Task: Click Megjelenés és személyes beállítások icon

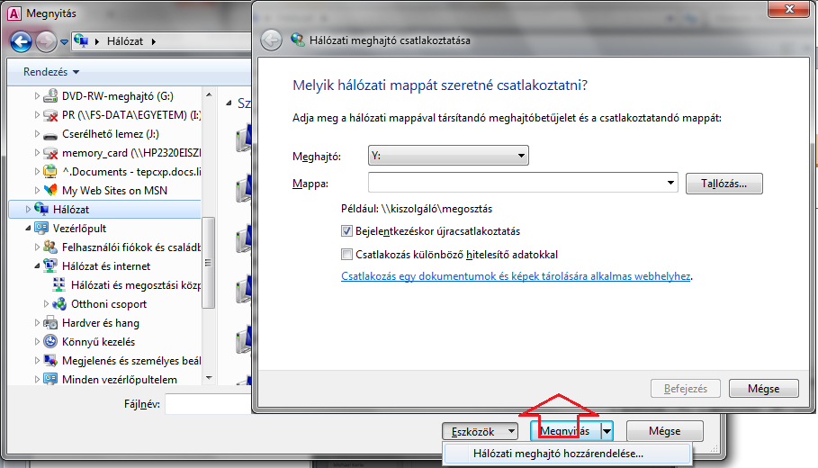Action: coord(50,361)
